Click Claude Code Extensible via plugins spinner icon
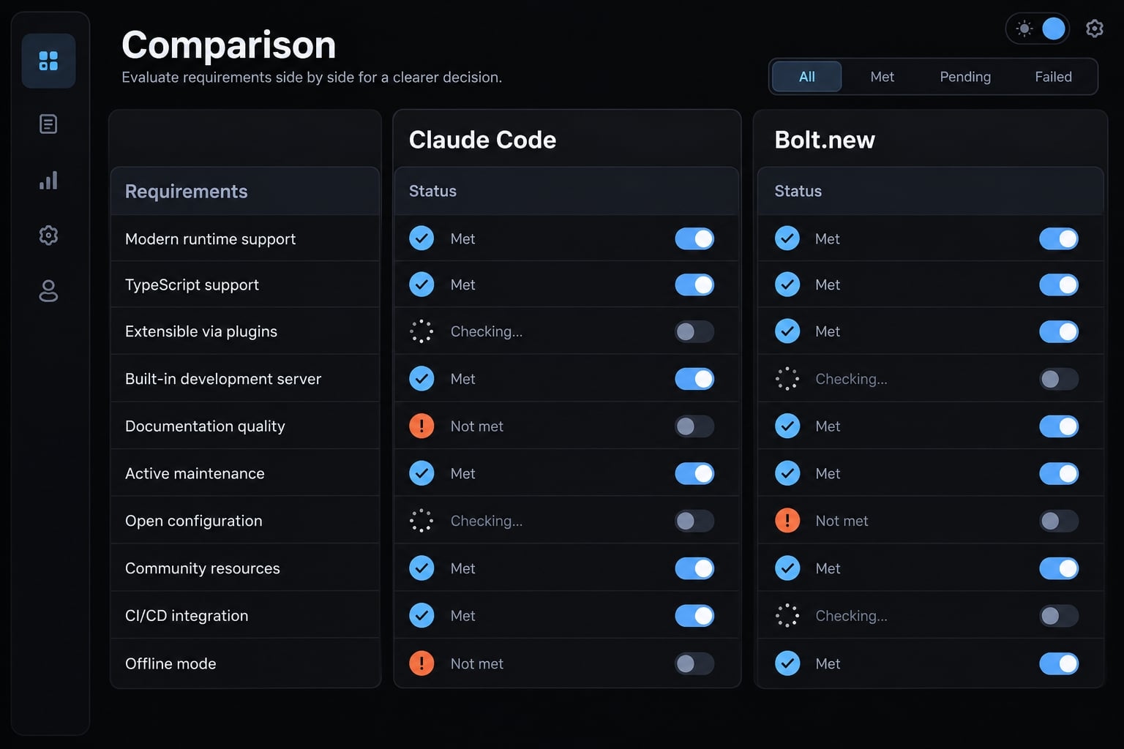The height and width of the screenshot is (749, 1124). coord(421,331)
